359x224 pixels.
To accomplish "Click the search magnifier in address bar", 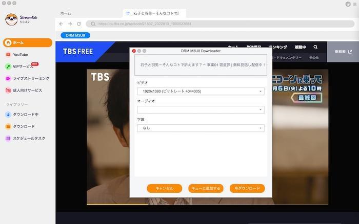I will point(93,24).
